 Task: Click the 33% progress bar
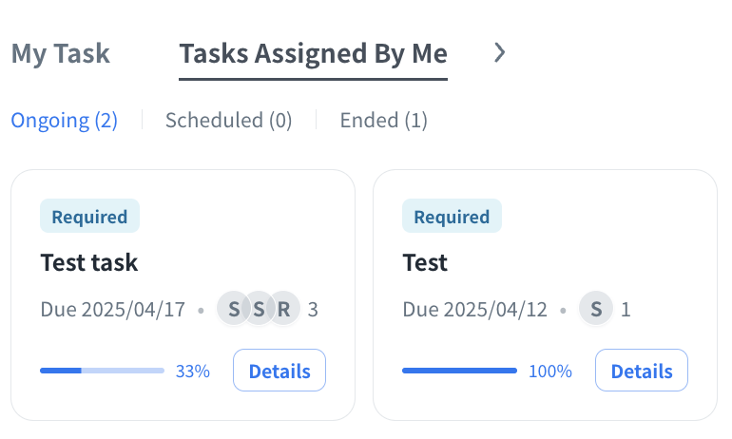pos(102,371)
